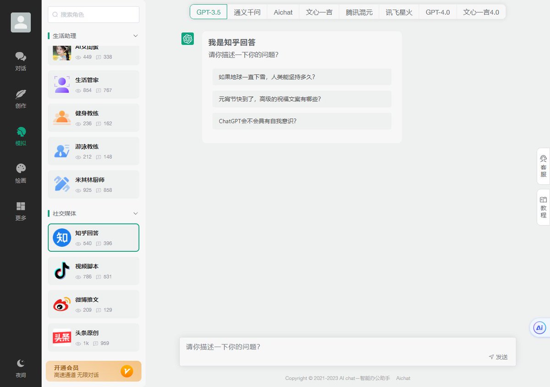Select the 头条原创 Toutiao logo icon
The image size is (550, 387).
pyautogui.click(x=62, y=337)
